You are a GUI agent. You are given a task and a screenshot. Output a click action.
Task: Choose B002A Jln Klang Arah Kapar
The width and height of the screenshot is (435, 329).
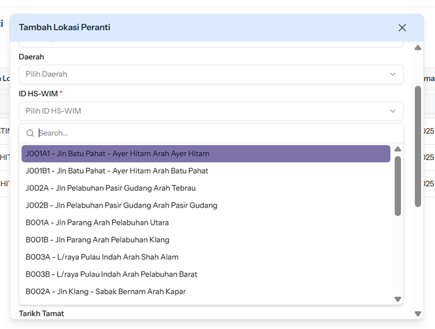[x=206, y=292]
